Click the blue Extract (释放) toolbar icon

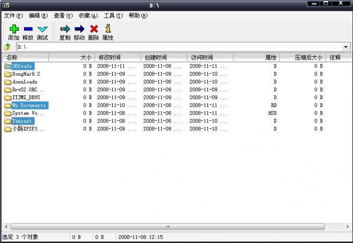28,29
